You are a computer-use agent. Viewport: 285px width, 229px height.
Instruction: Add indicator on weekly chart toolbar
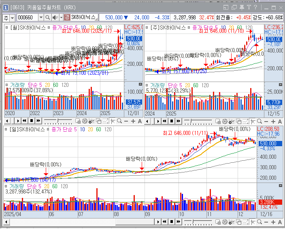click(232, 121)
